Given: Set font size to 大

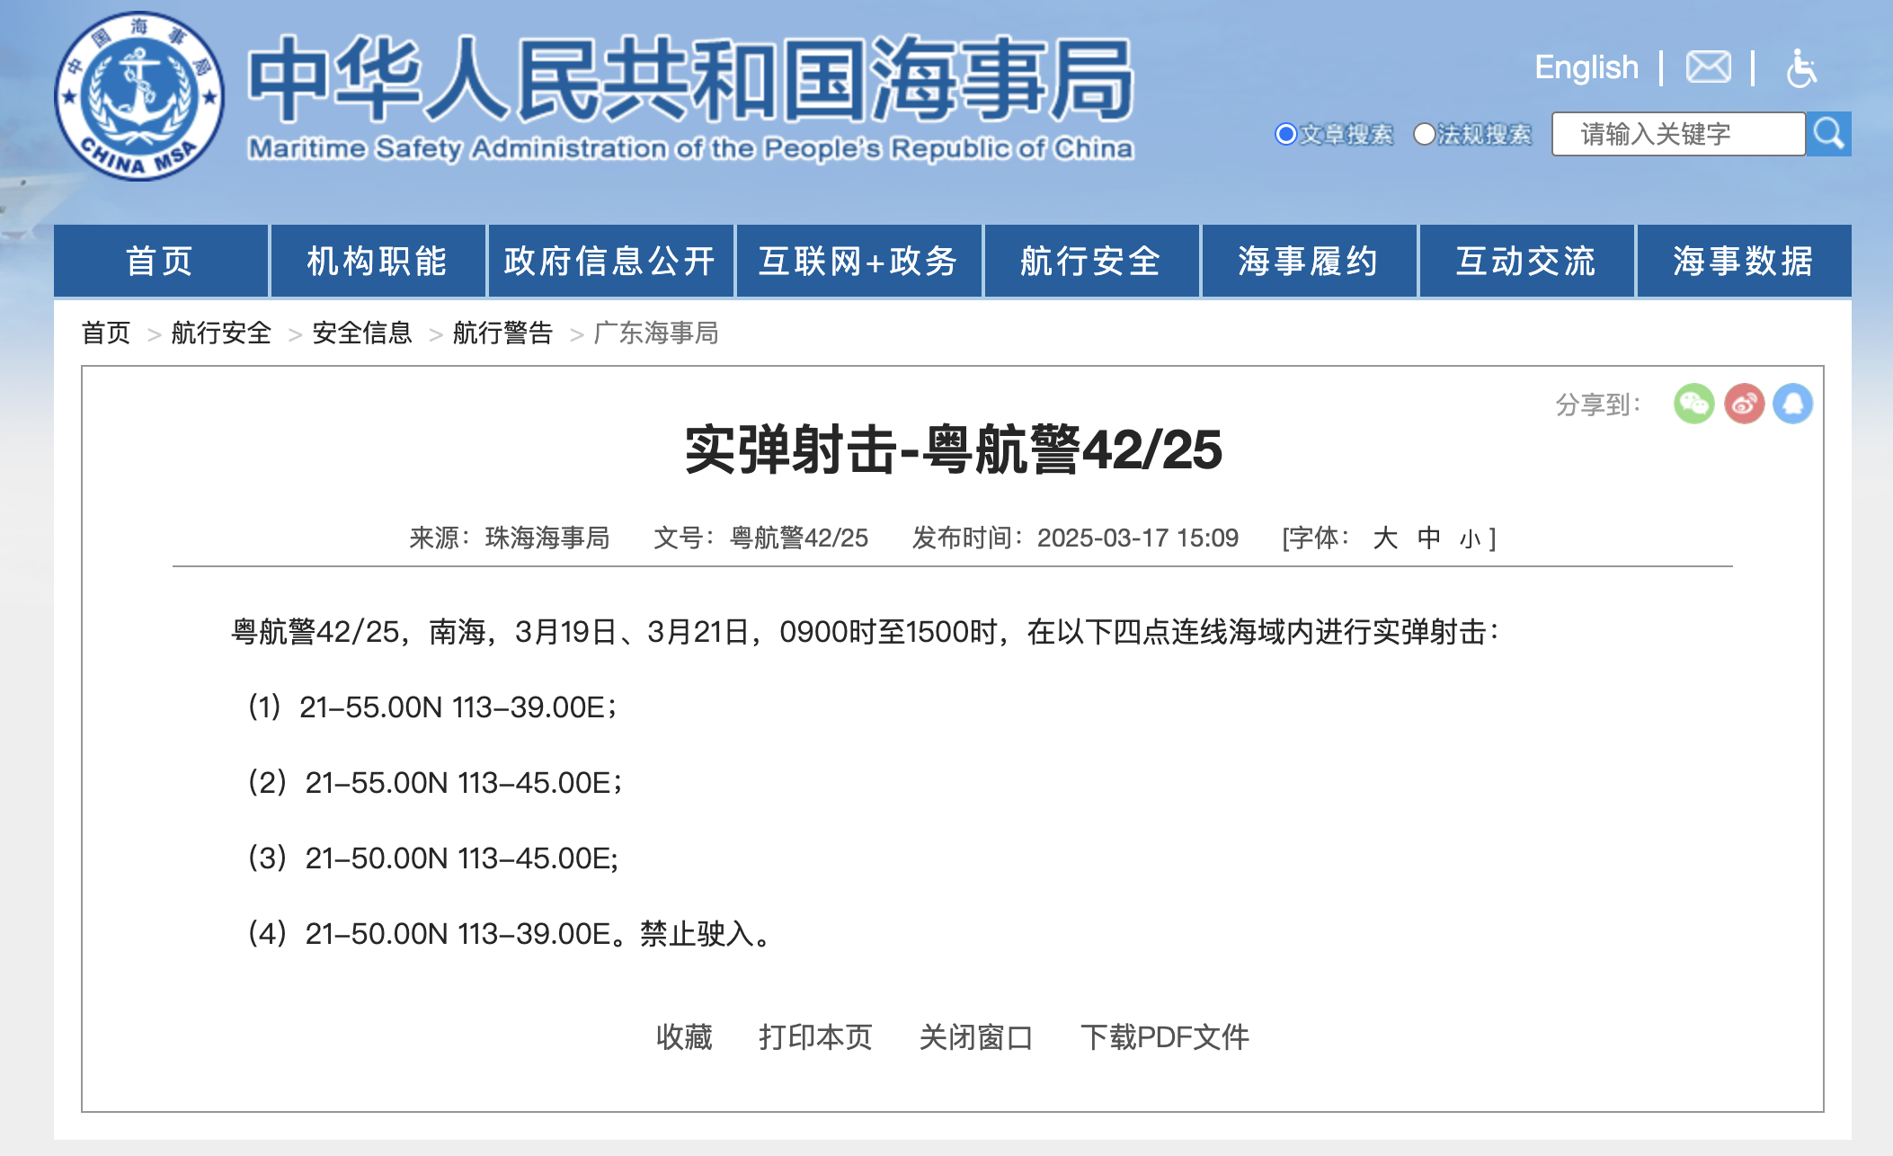Looking at the screenshot, I should pos(1385,538).
